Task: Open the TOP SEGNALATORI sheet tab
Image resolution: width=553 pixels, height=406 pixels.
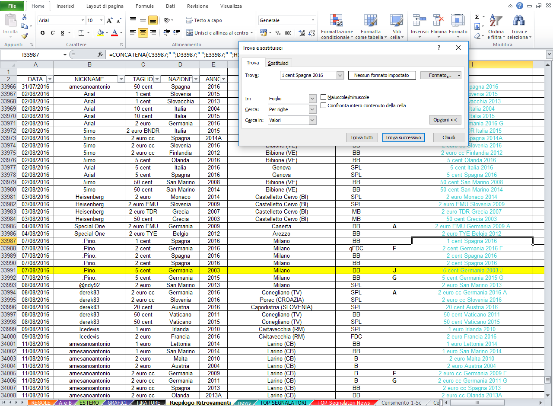Action: [283, 403]
